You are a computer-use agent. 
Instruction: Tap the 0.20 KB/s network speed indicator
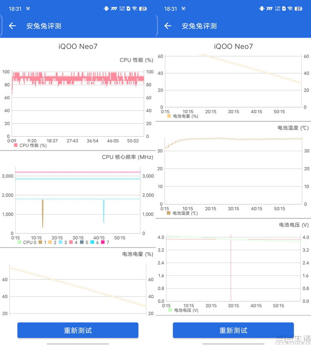tap(122, 9)
